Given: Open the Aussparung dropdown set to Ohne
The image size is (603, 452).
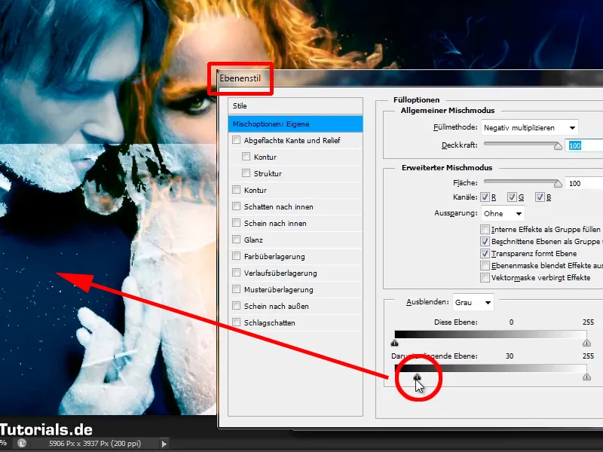Looking at the screenshot, I should tap(503, 213).
